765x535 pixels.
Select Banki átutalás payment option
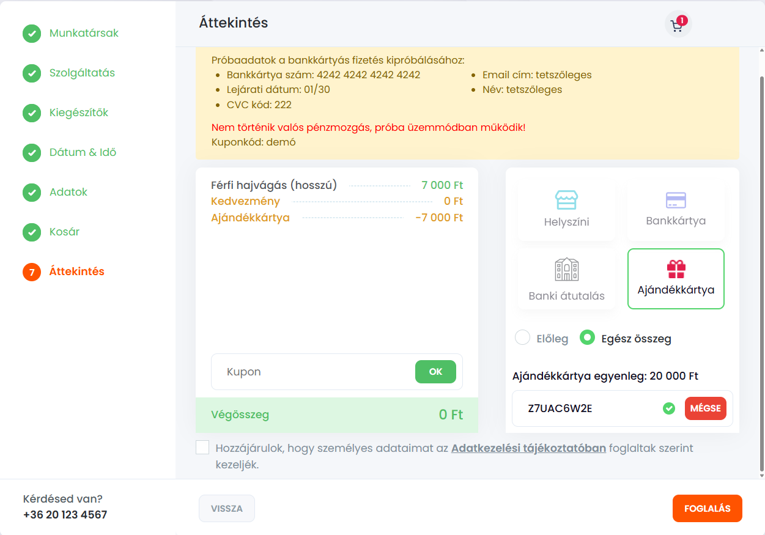(566, 279)
